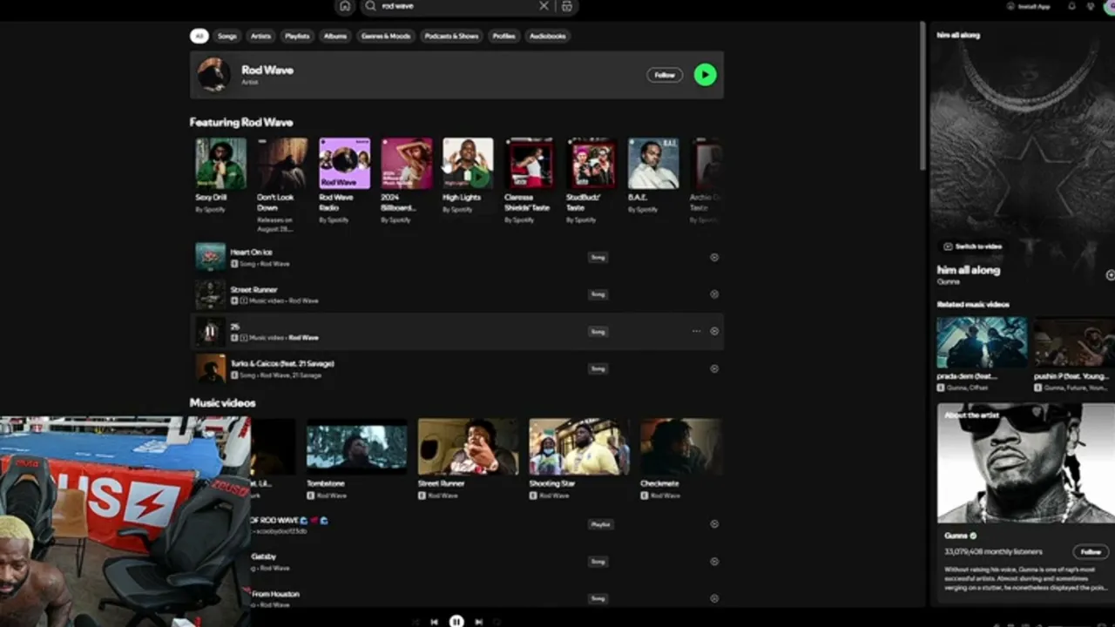Open the Checkmate music video

pyautogui.click(x=681, y=447)
